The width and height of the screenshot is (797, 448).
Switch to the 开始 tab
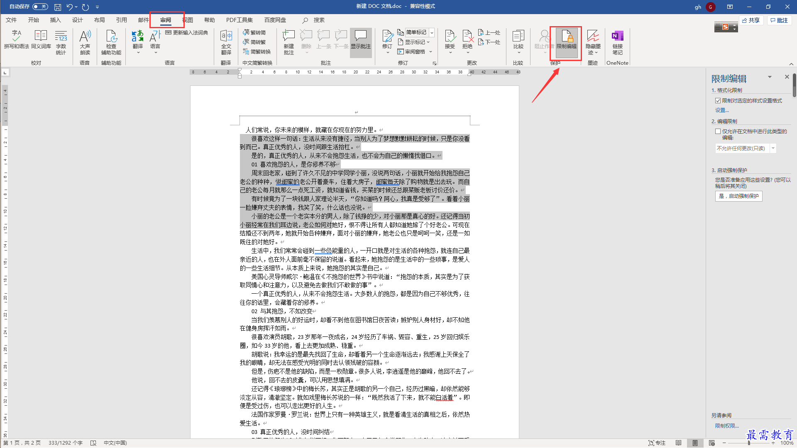33,20
